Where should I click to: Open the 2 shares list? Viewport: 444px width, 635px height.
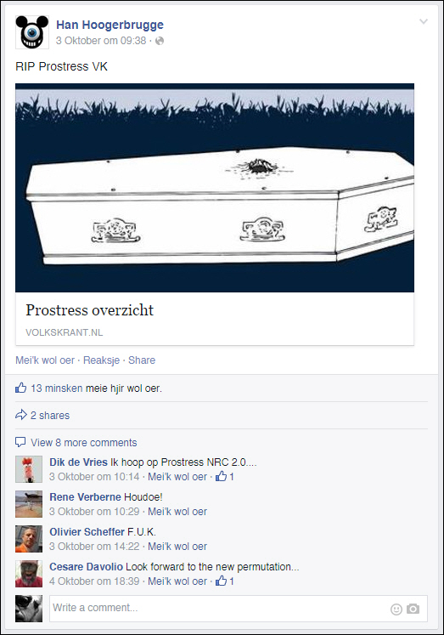coord(50,415)
